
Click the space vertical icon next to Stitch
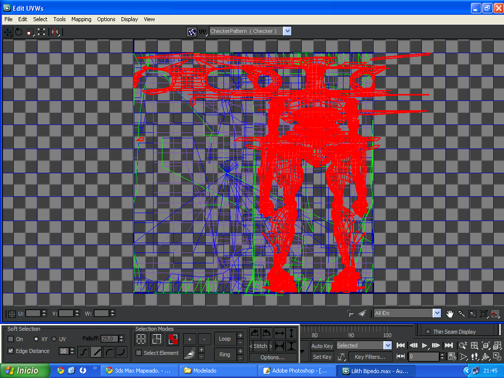pyautogui.click(x=291, y=346)
